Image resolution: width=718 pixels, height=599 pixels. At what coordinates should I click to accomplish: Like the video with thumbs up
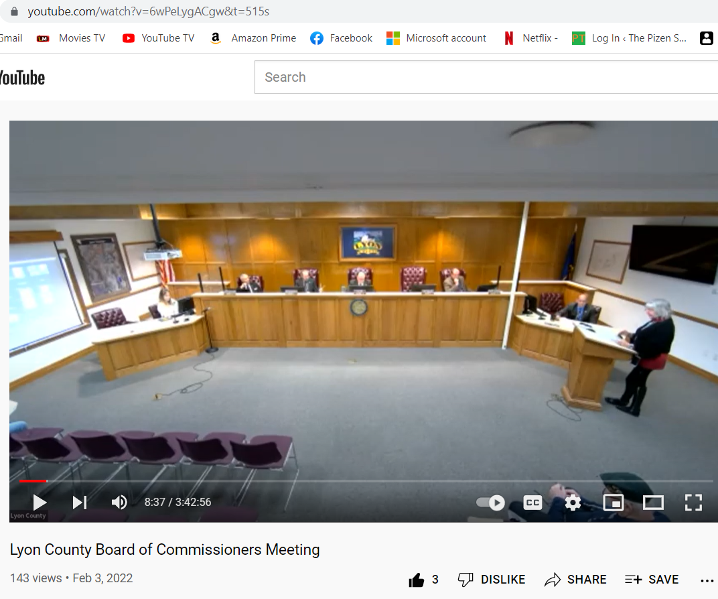click(417, 580)
